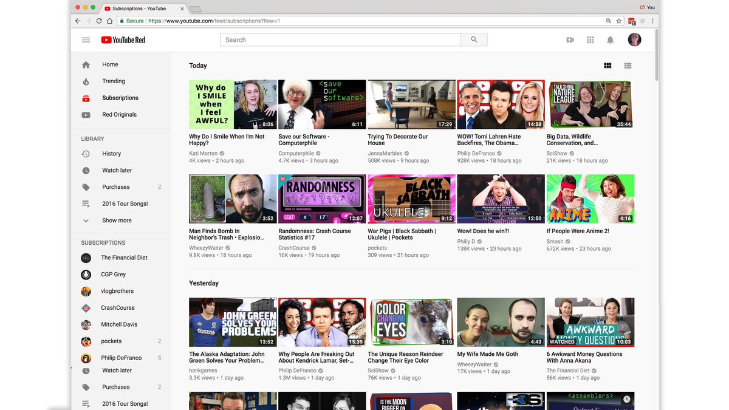The width and height of the screenshot is (729, 410).
Task: Click the pockets channel avatar icon
Action: point(86,341)
